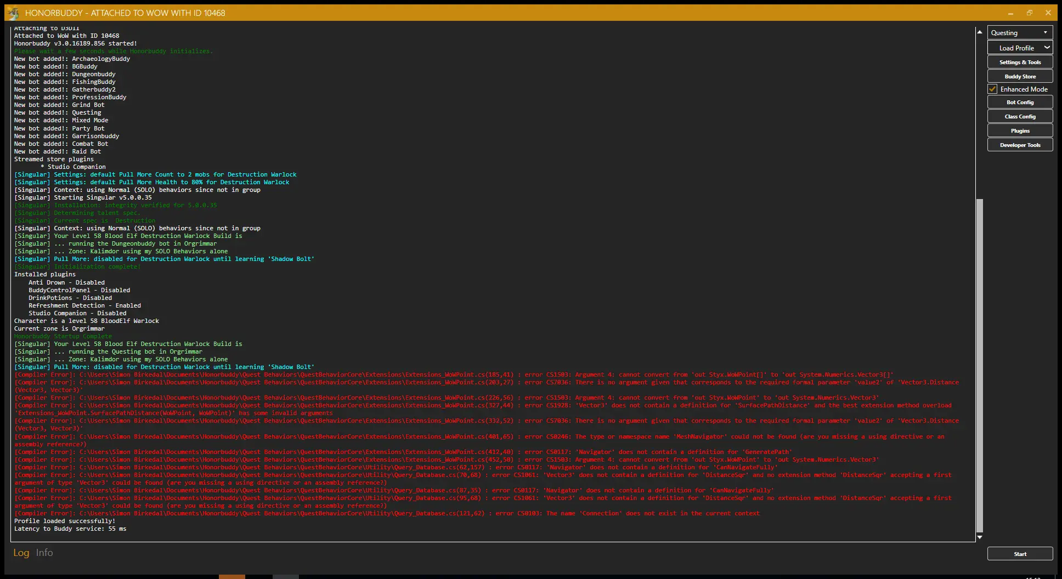
Task: Click the log vertical scrollbar thumb
Action: point(980,365)
